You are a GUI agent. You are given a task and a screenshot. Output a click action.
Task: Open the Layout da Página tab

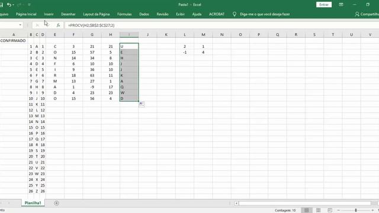(x=96, y=14)
